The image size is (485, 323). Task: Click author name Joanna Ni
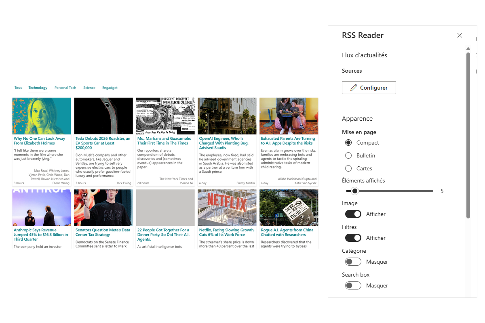tap(186, 183)
